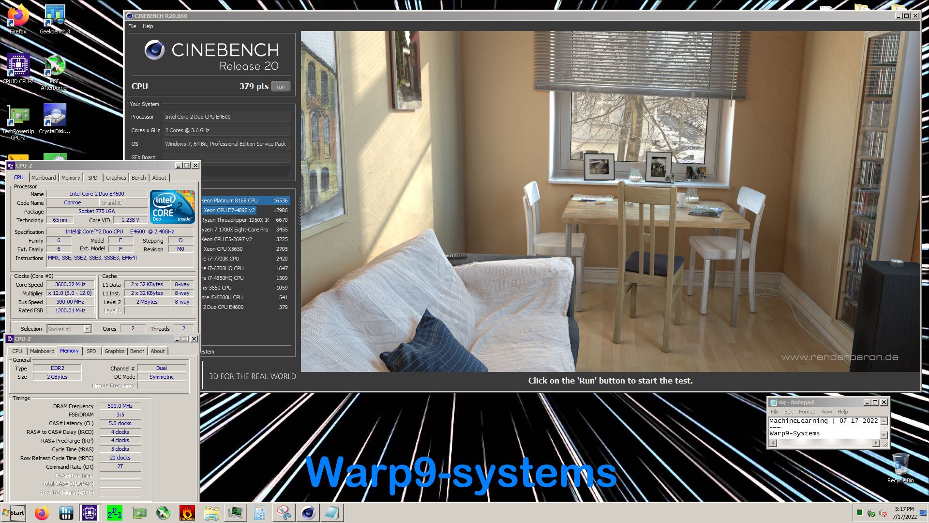Click Notepad horizontal scrollbar right arrow
The height and width of the screenshot is (523, 929).
(876, 443)
